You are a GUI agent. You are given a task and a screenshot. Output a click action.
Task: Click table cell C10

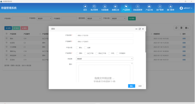(25, 51)
